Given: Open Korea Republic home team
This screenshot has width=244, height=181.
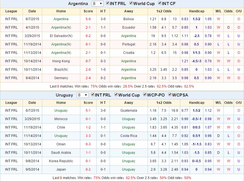Looking at the screenshot, I should 61,161.
